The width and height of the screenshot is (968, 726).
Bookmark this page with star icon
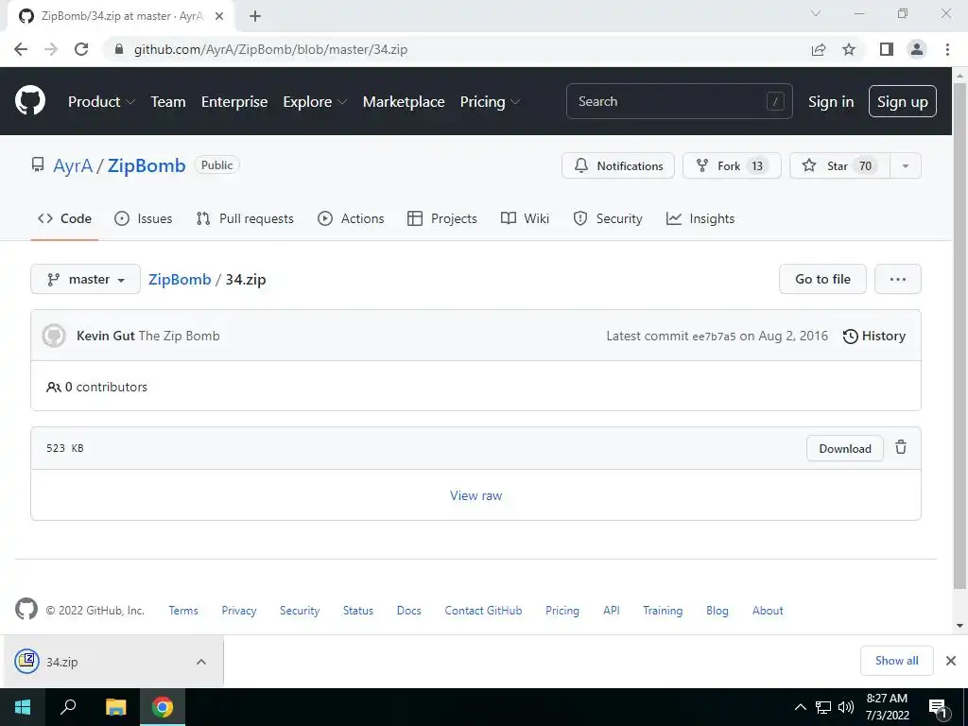point(849,49)
